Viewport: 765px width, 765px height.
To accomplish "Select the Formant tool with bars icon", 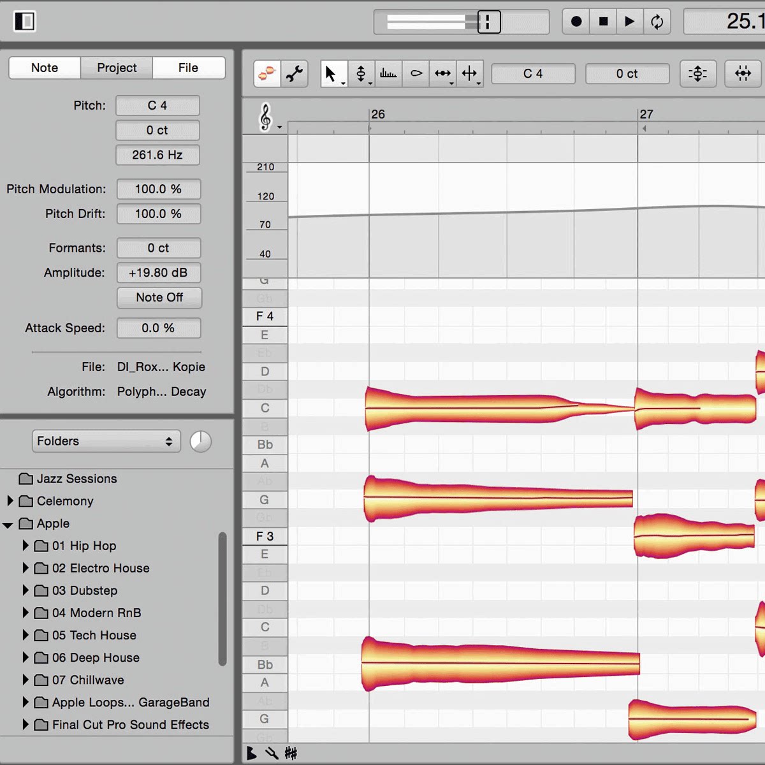I will [x=388, y=74].
